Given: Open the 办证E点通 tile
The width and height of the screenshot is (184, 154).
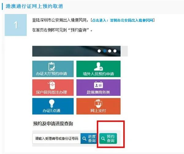Looking at the screenshot, I should tap(53, 106).
